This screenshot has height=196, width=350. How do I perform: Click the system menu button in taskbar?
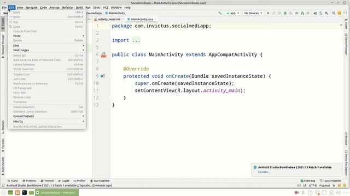tap(3, 192)
